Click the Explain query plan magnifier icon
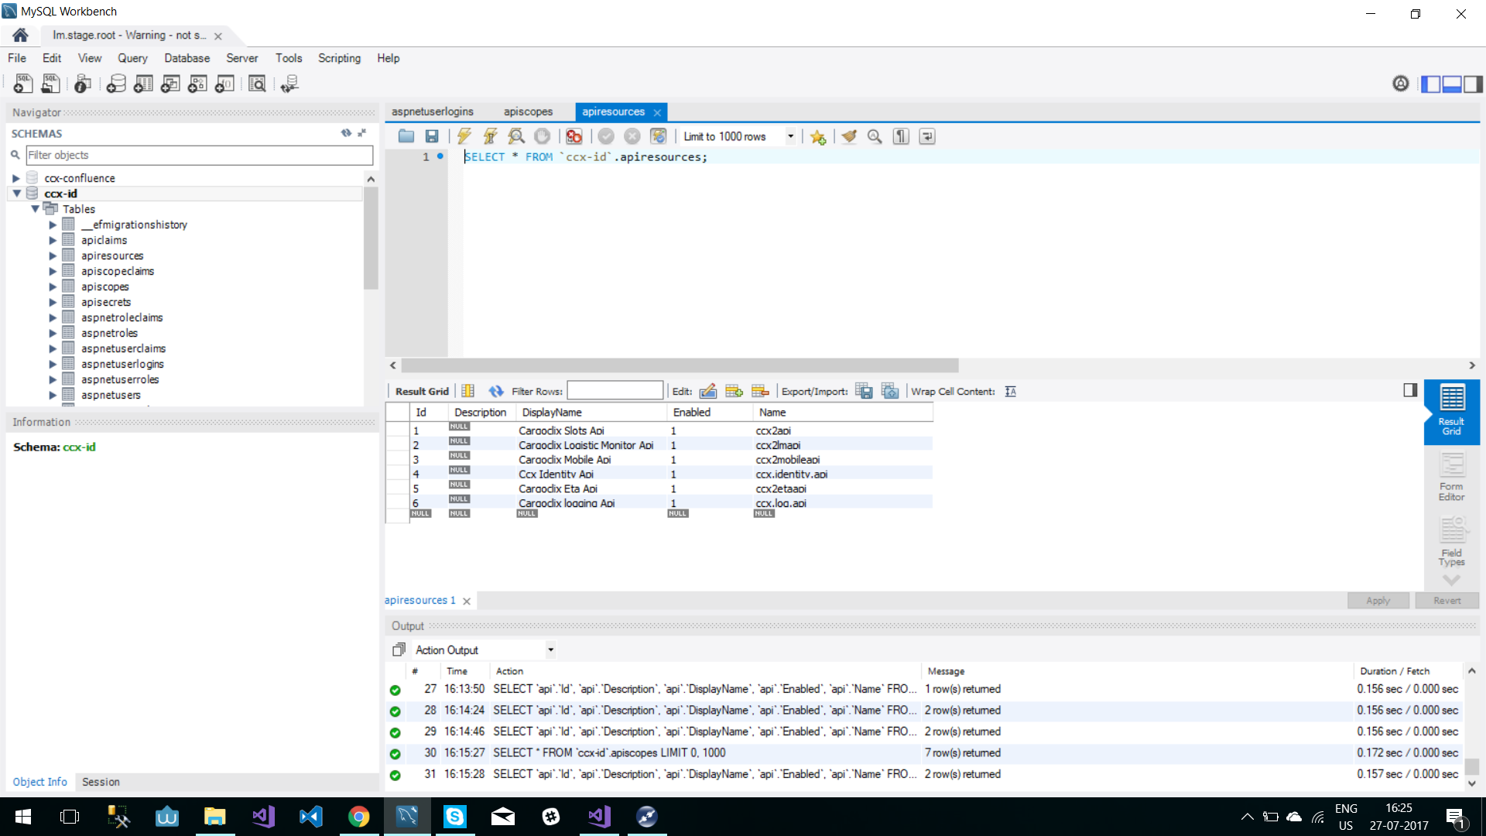1486x836 pixels. coord(516,136)
